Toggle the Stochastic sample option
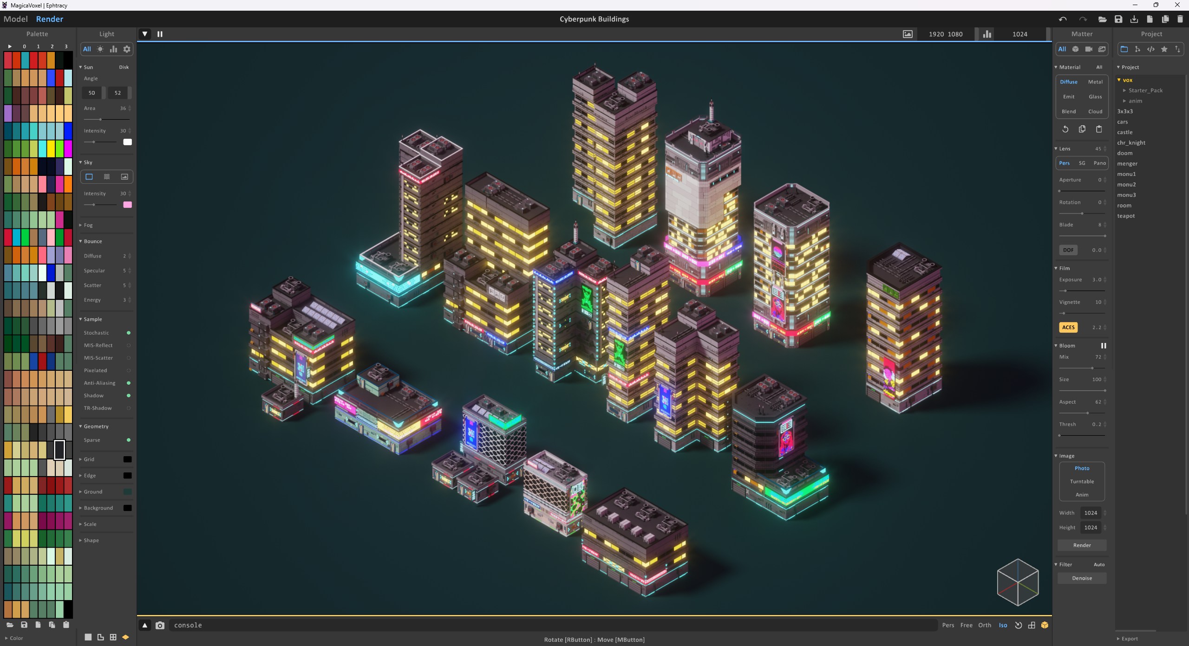This screenshot has height=646, width=1189. coord(129,333)
